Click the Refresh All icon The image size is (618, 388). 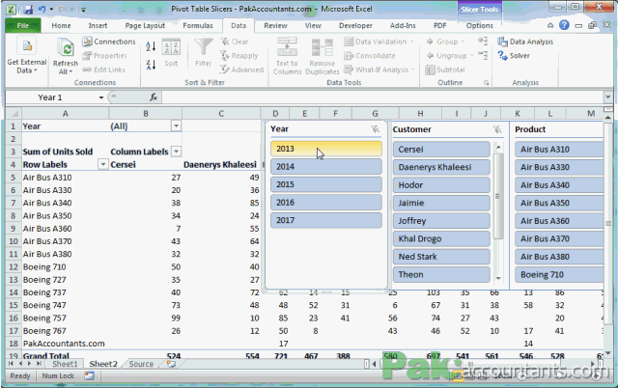pyautogui.click(x=65, y=48)
